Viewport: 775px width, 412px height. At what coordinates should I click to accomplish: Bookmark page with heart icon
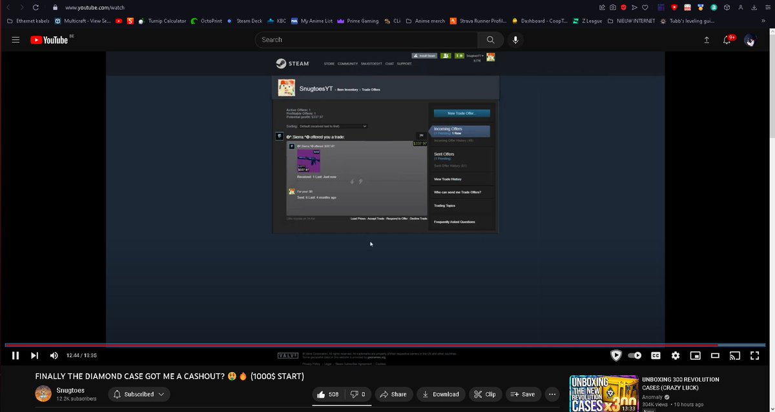pyautogui.click(x=645, y=7)
